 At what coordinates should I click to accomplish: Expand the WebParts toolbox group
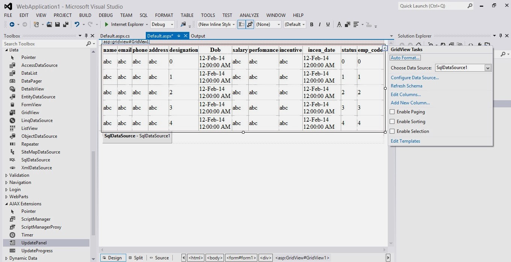click(x=6, y=197)
